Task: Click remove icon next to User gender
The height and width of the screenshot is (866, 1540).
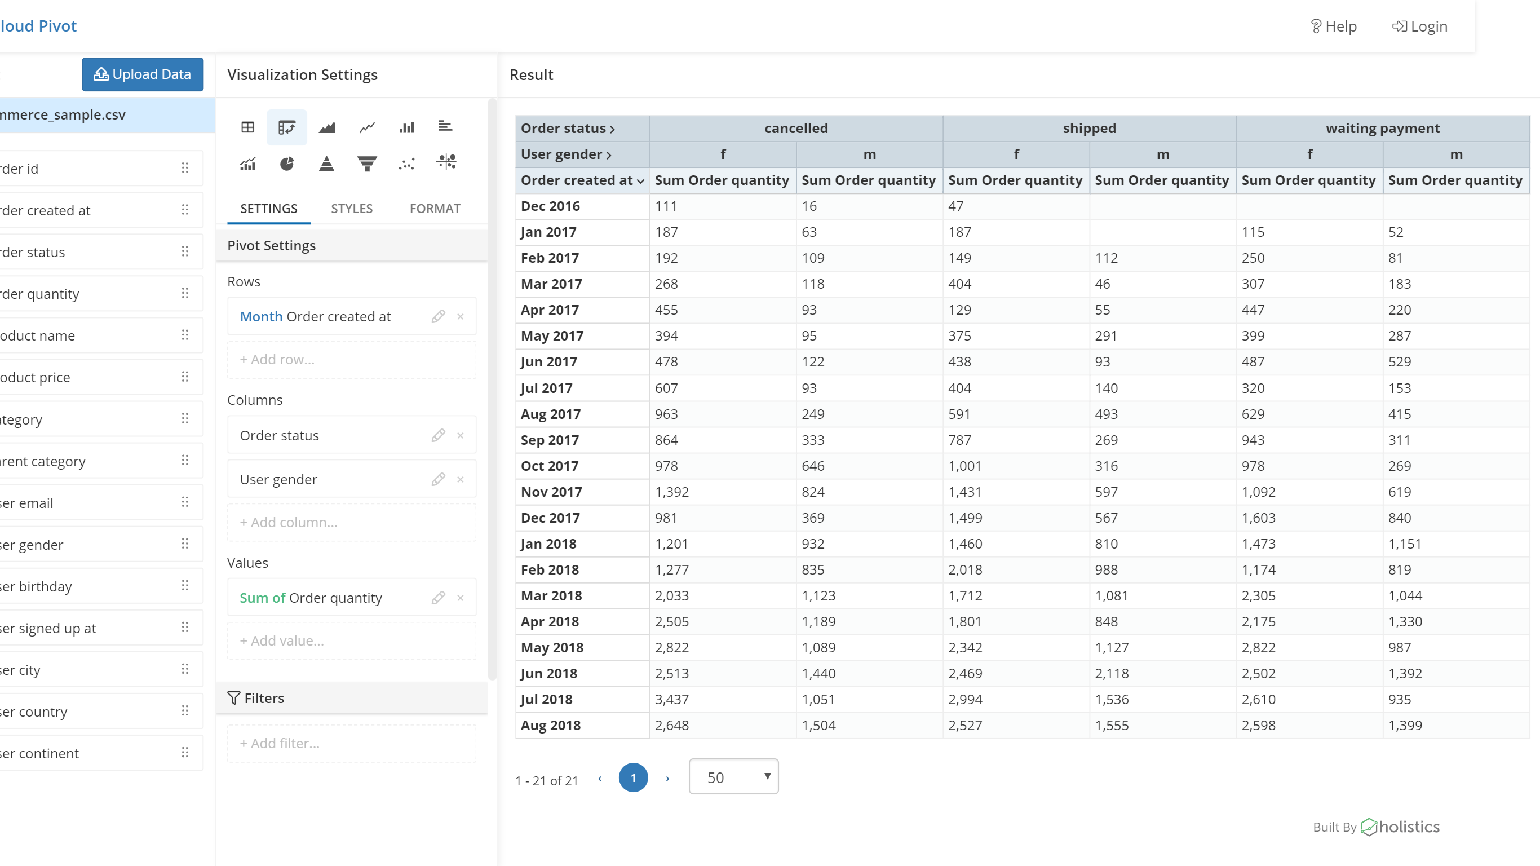Action: pyautogui.click(x=460, y=479)
